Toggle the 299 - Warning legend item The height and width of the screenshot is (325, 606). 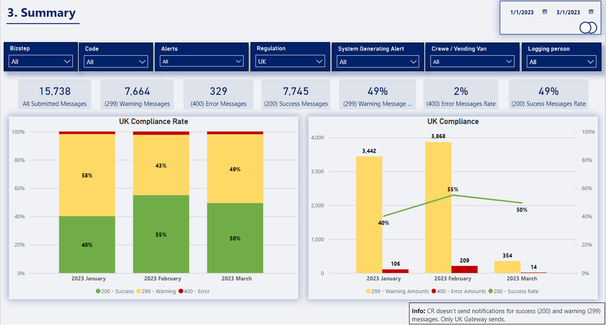click(x=156, y=291)
